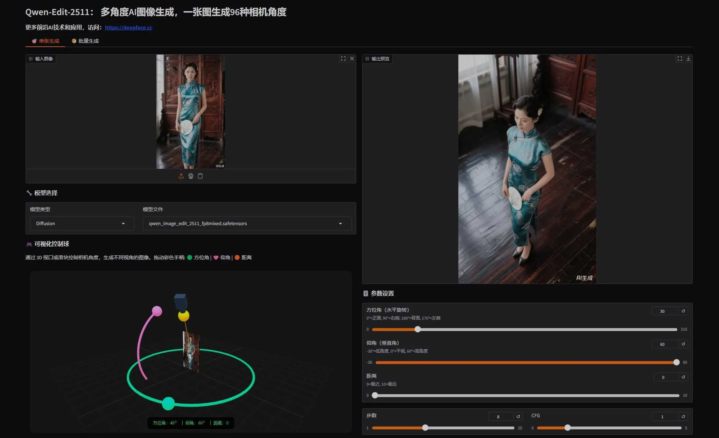Switch to the 单张生成 tab
This screenshot has height=438, width=719.
click(46, 41)
